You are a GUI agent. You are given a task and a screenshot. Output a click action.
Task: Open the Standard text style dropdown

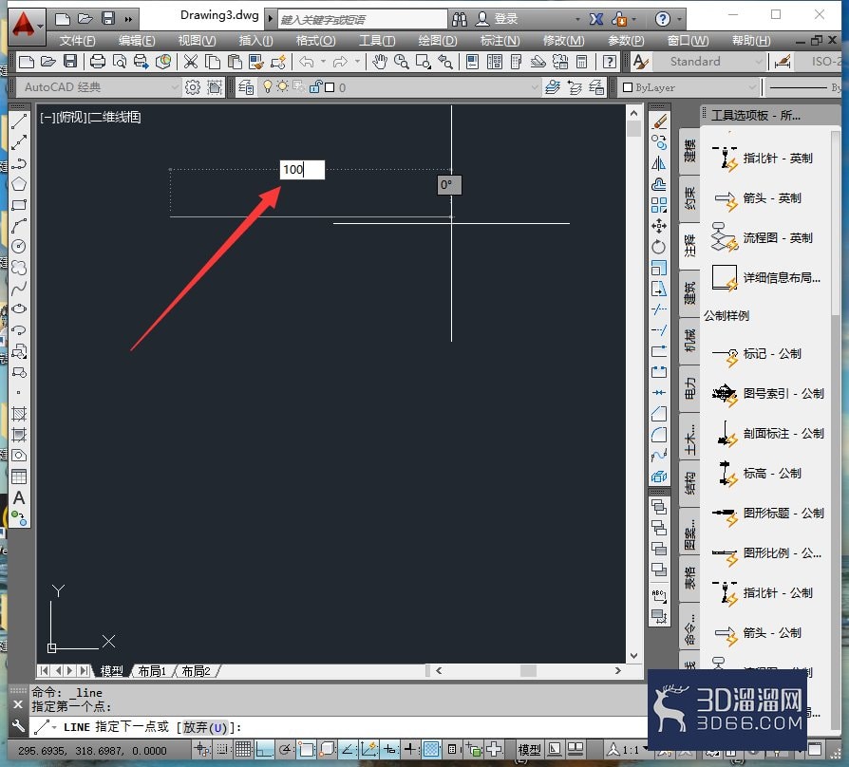point(708,62)
